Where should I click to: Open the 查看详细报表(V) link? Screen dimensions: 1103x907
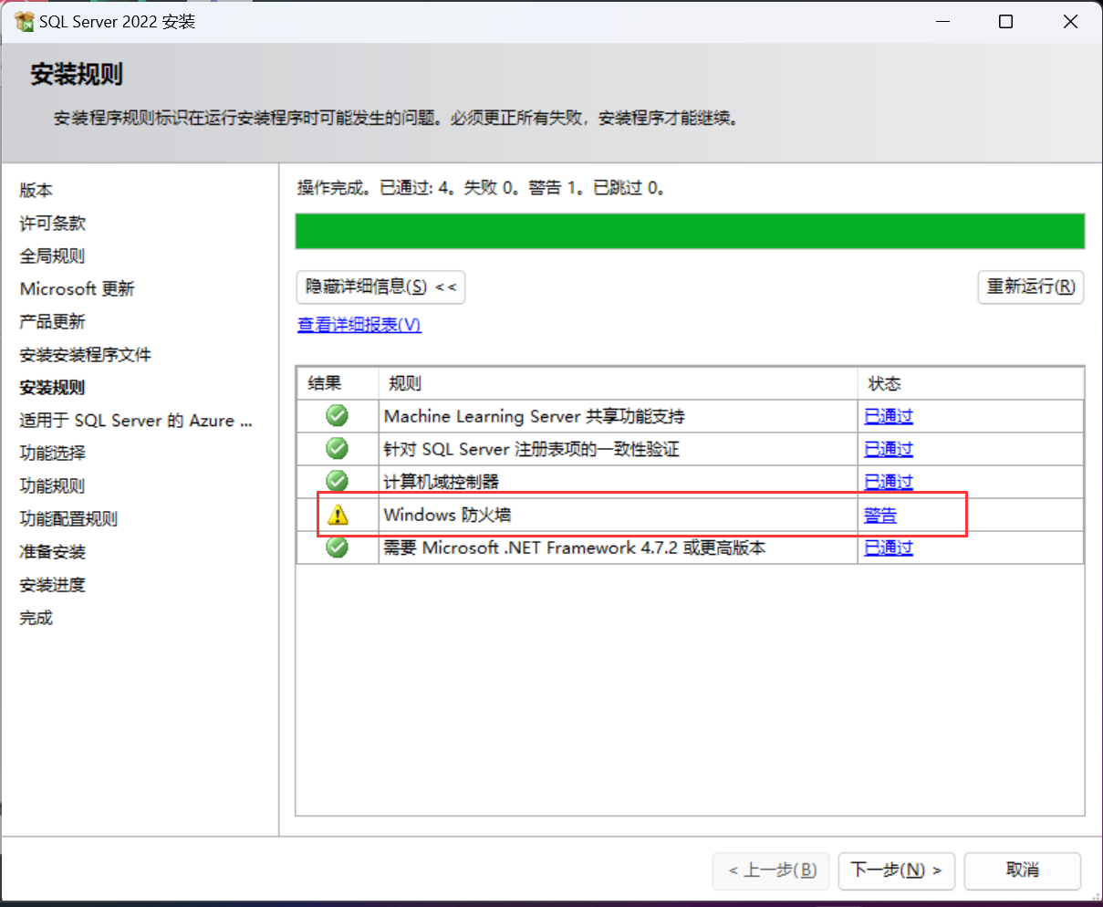coord(359,325)
